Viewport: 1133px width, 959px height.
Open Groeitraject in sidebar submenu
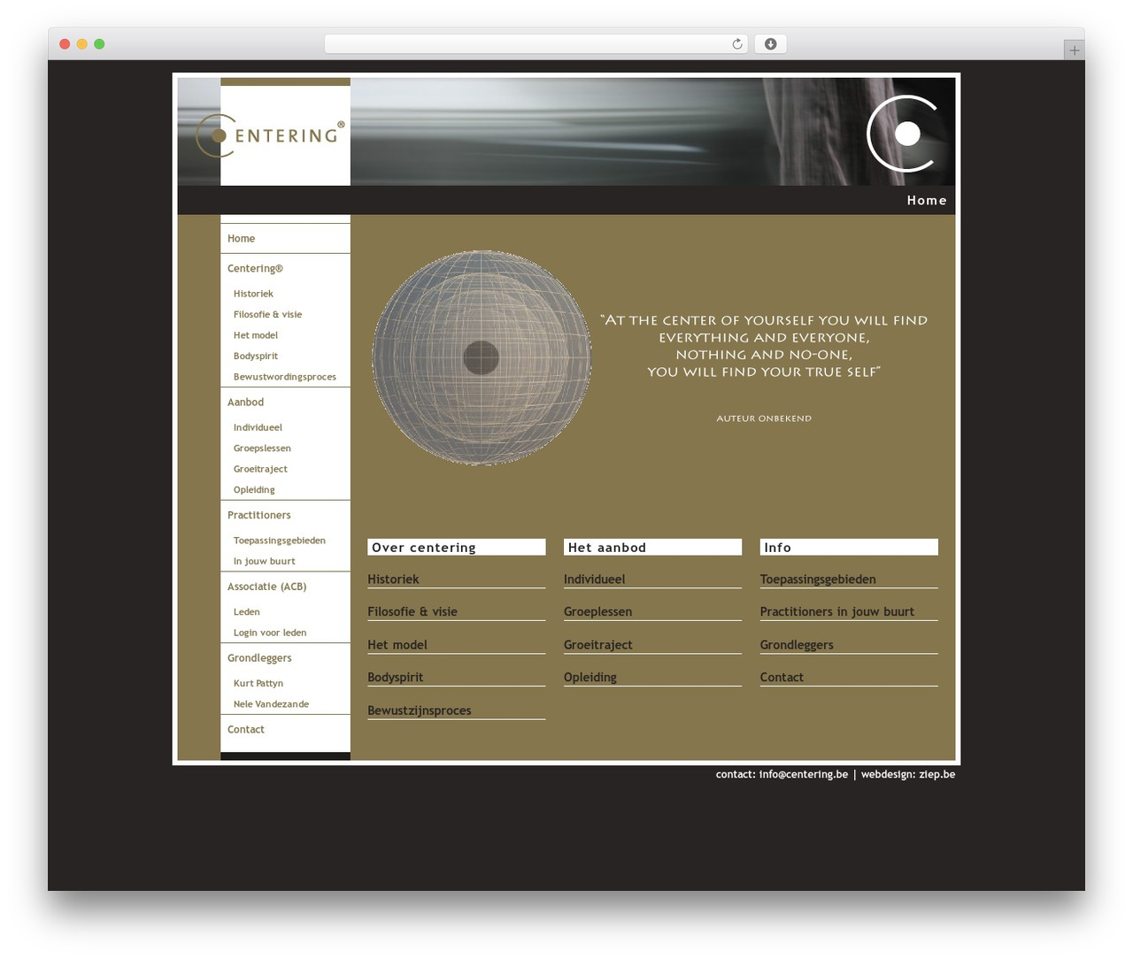click(x=260, y=470)
